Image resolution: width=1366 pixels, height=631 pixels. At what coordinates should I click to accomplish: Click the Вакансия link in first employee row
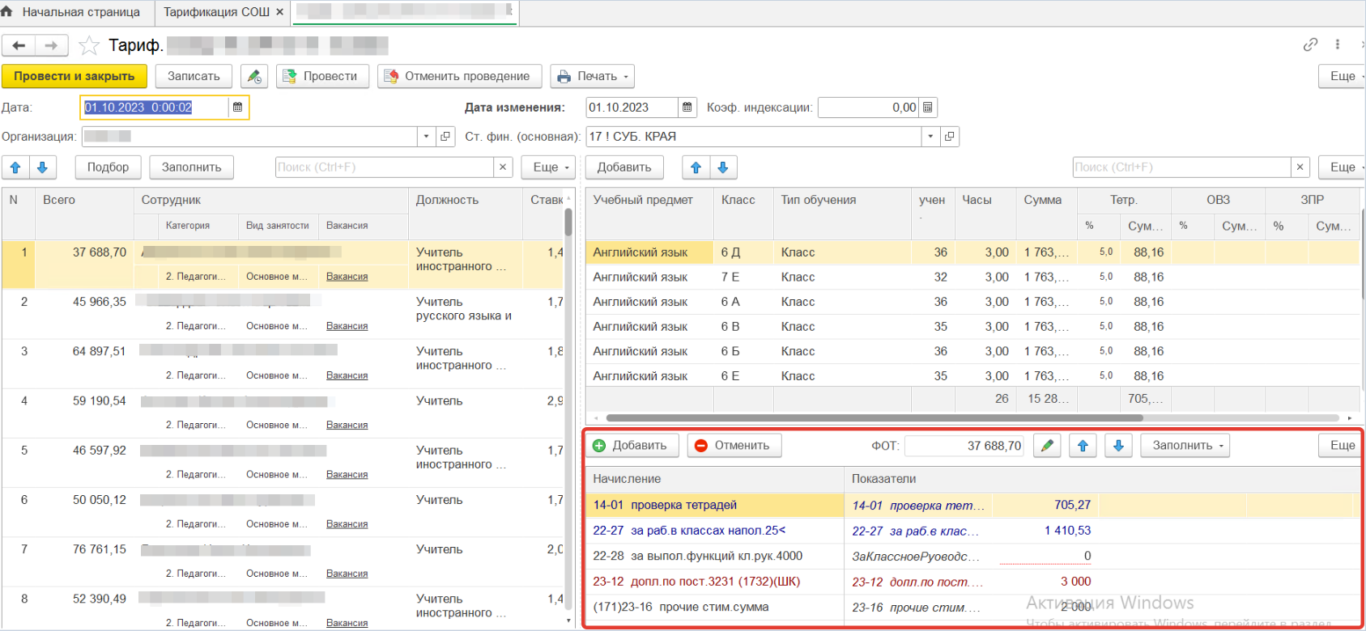[347, 277]
